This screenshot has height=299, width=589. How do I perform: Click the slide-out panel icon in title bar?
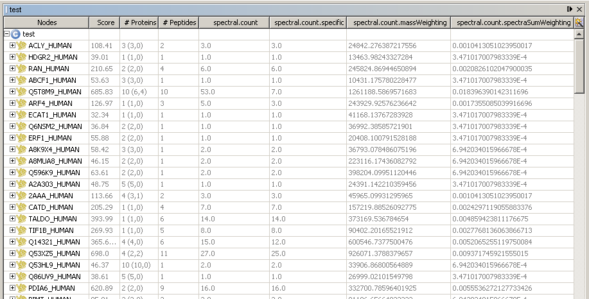click(x=570, y=9)
